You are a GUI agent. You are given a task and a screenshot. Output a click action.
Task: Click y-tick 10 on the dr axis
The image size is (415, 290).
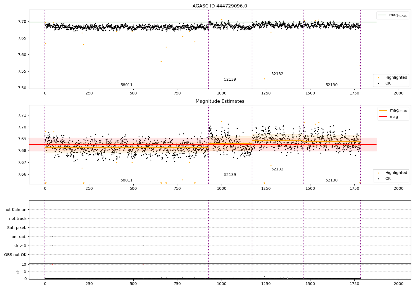tap(24, 264)
